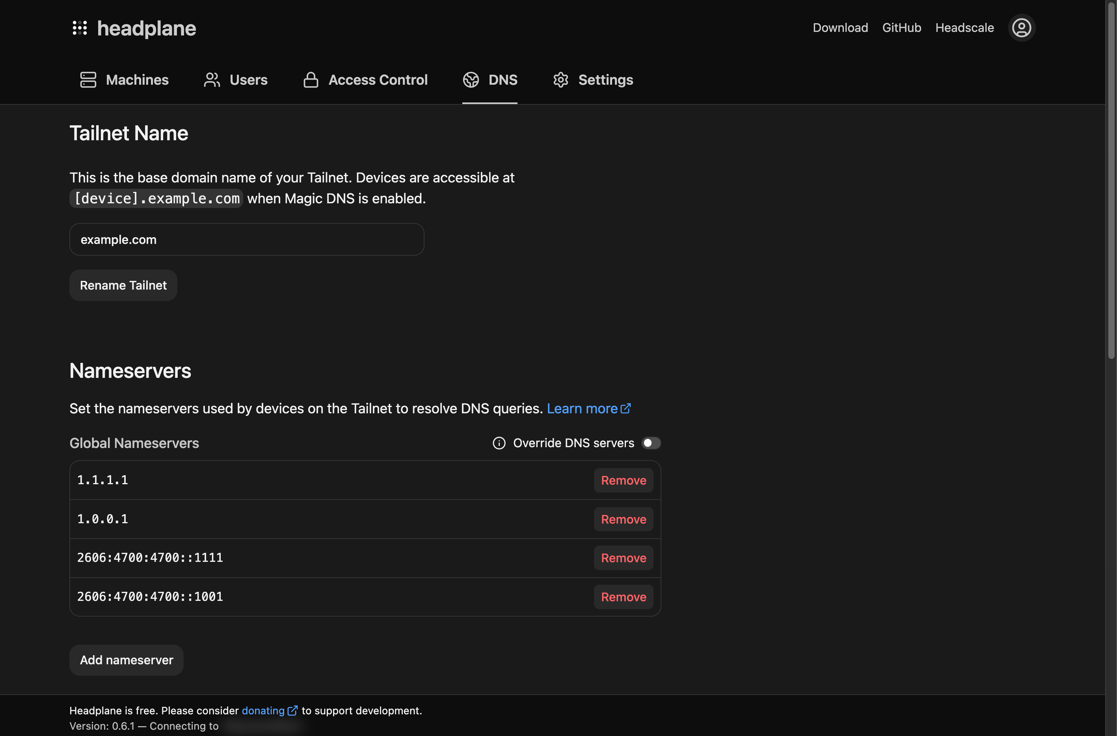This screenshot has width=1117, height=736.
Task: Click the Access Control lock icon
Action: coord(310,80)
